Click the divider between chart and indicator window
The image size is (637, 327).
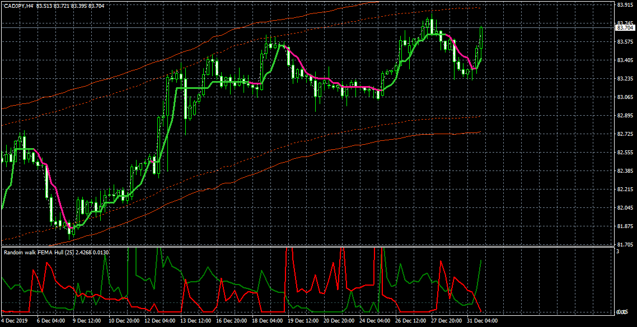coord(307,247)
